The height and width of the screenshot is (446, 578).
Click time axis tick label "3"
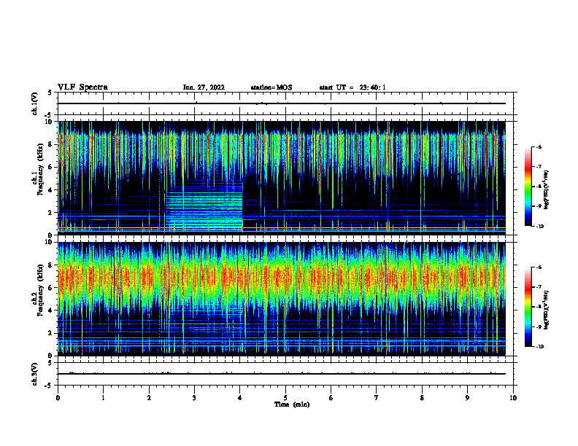195,398
